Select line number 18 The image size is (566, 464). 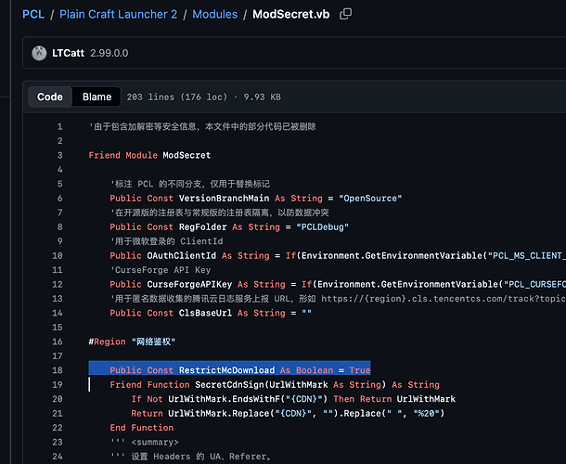pyautogui.click(x=57, y=370)
